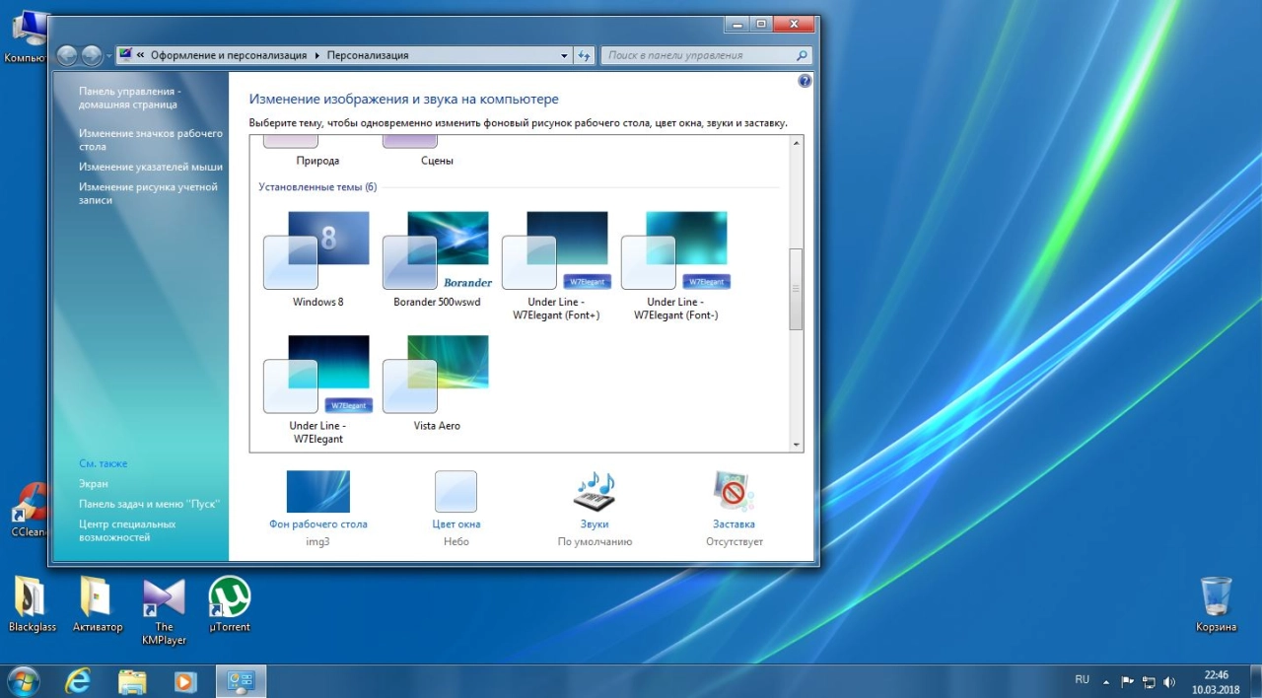Open the window color swatch icon
The height and width of the screenshot is (698, 1262).
[x=456, y=491]
